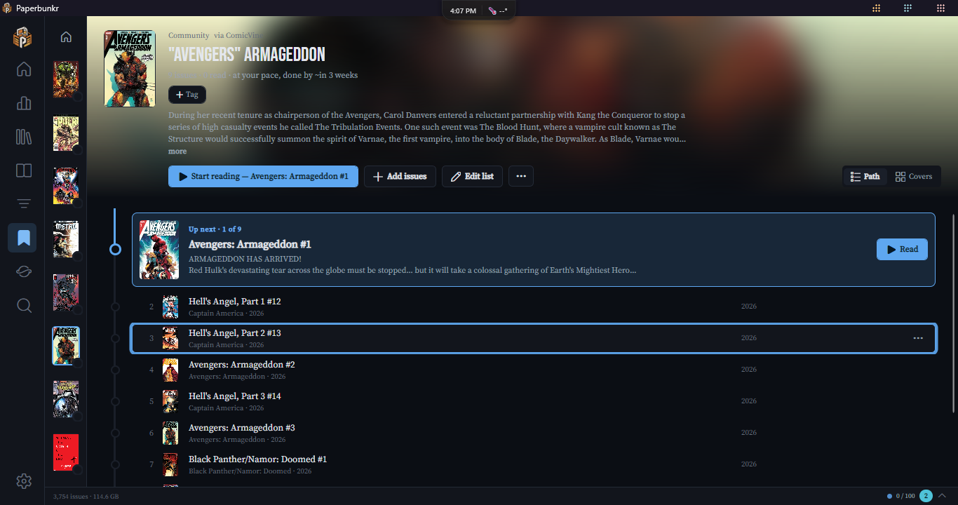This screenshot has width=958, height=505.
Task: Switch to Covers view
Action: click(x=914, y=176)
